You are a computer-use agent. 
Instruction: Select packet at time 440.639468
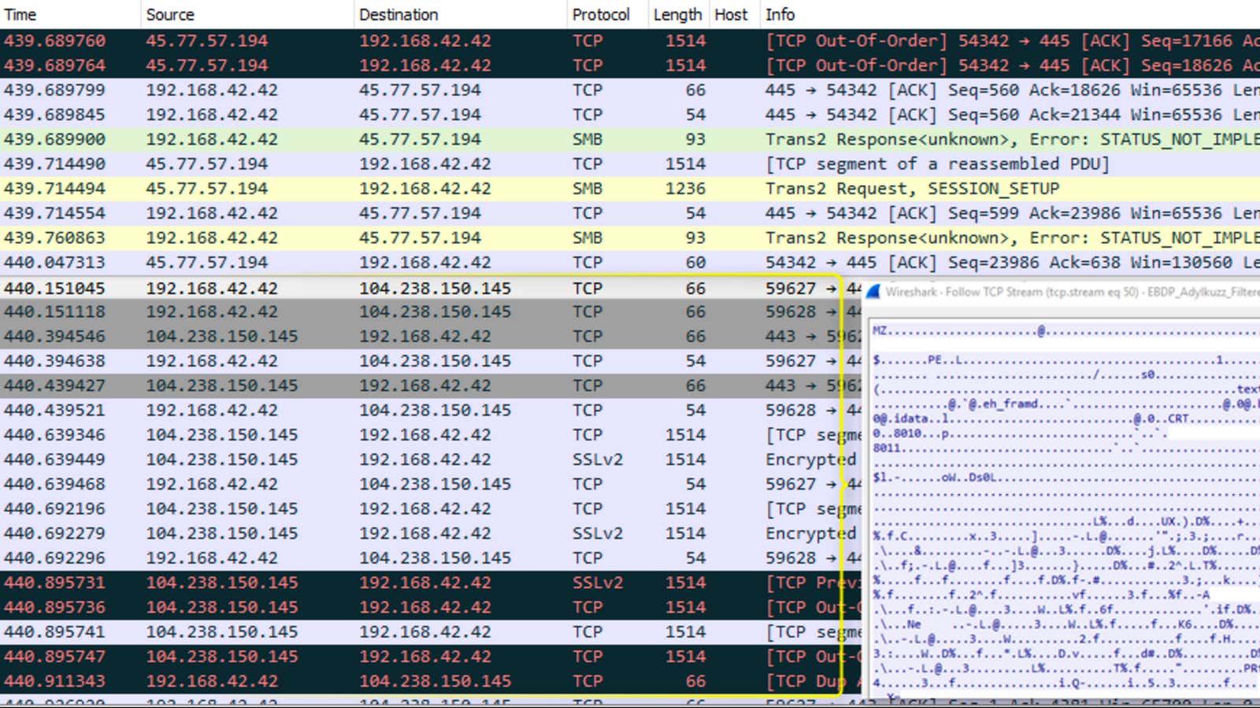[432, 484]
